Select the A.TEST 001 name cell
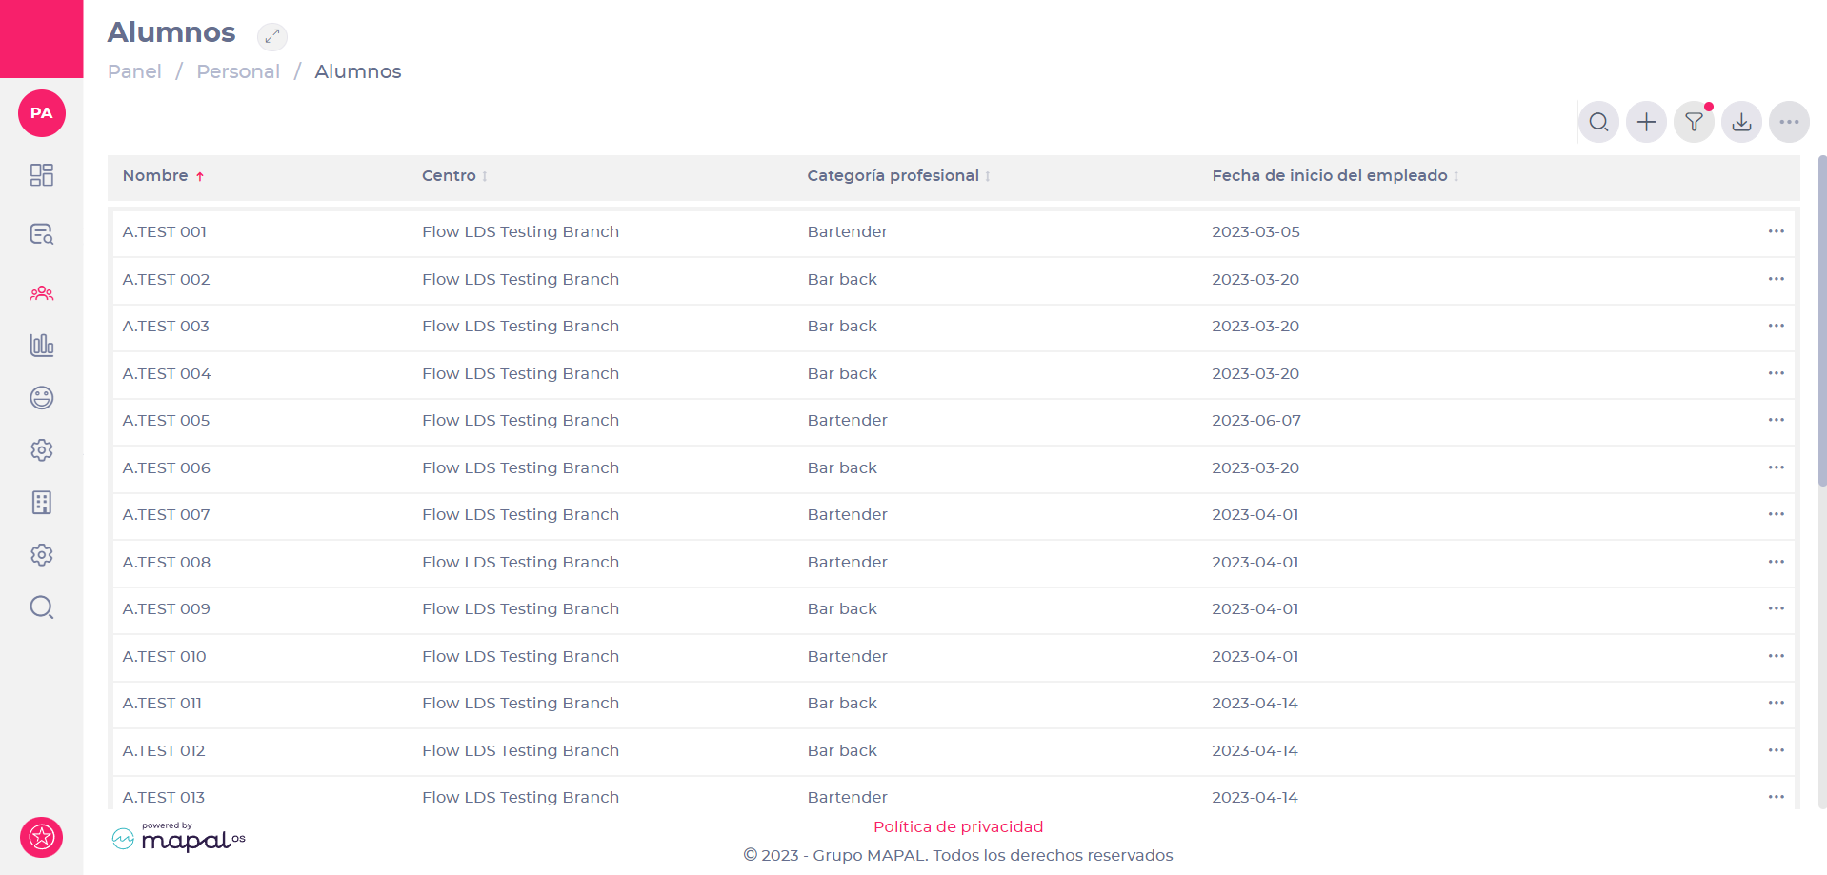Viewport: 1827px width, 875px height. (x=164, y=231)
